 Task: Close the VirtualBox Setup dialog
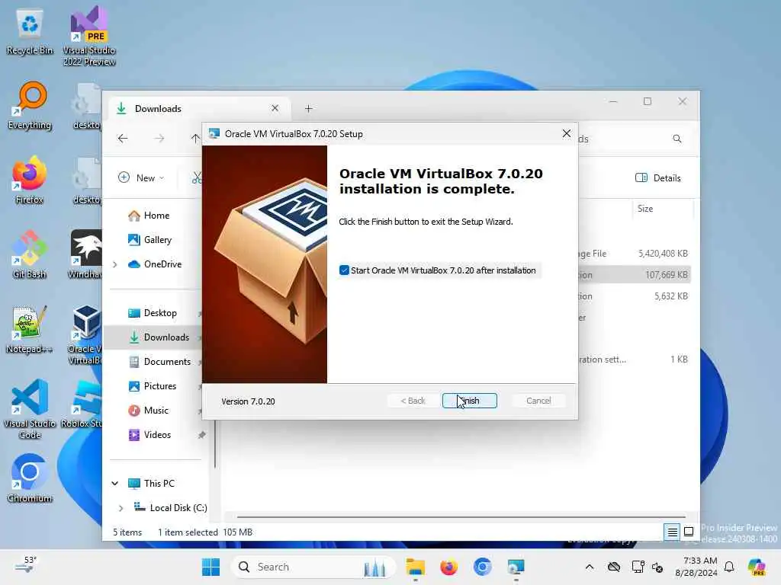[567, 133]
